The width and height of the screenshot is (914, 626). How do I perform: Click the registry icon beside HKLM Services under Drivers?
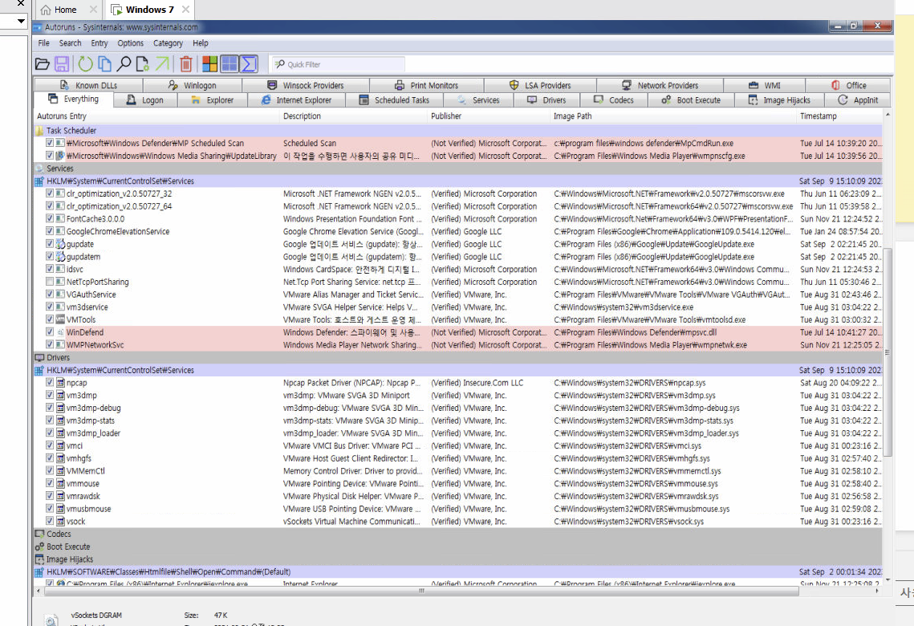tap(39, 370)
